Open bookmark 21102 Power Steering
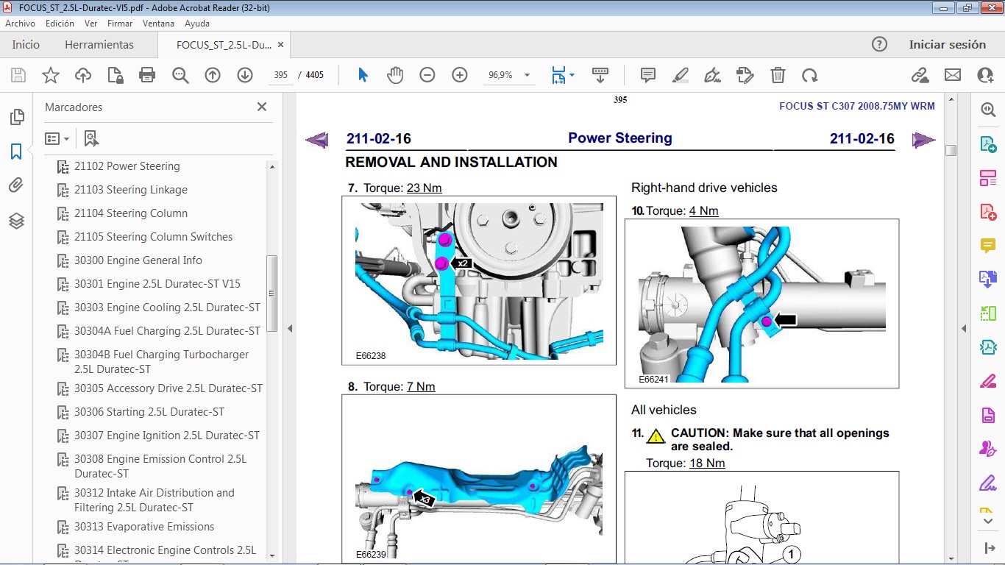Screen dimensions: 1005x565 point(127,166)
